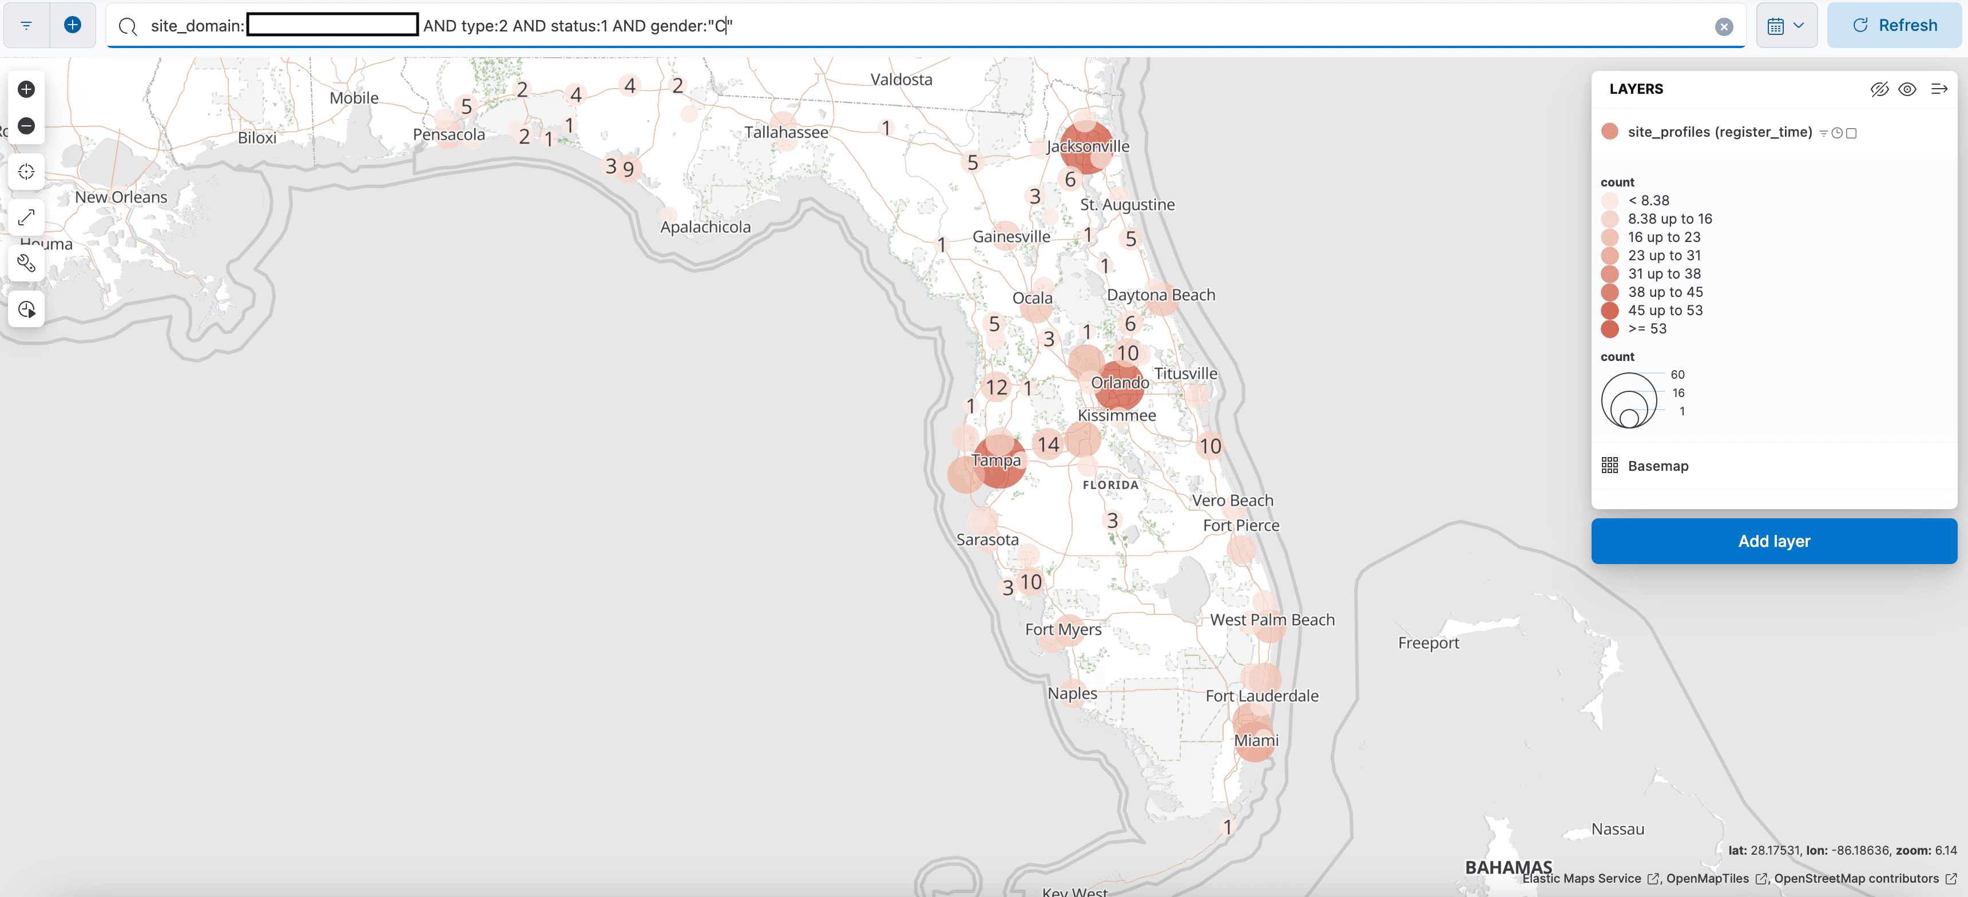Add a new filter with the plus icon

coord(73,25)
